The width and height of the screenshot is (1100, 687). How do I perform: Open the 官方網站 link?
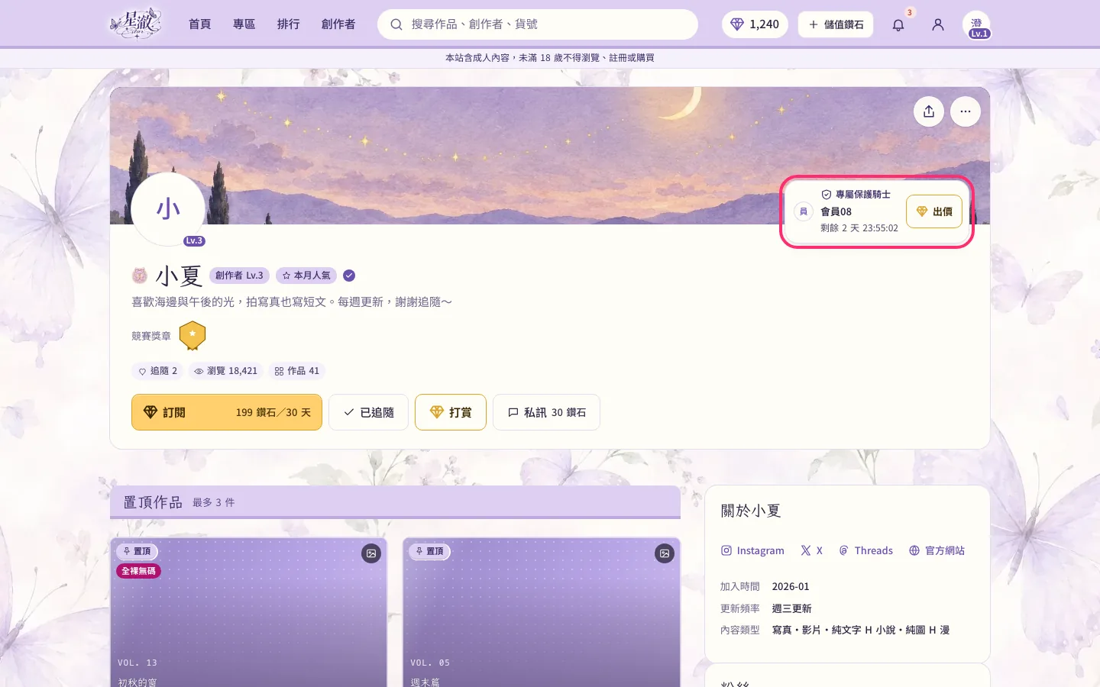pos(937,550)
